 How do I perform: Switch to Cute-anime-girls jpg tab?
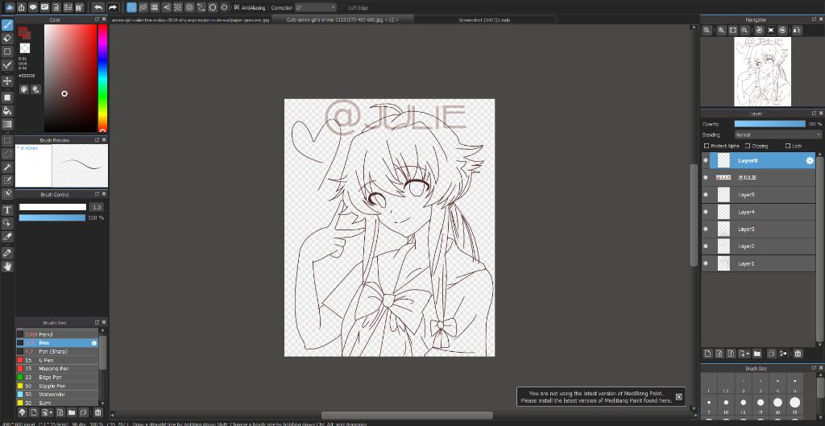pos(342,20)
